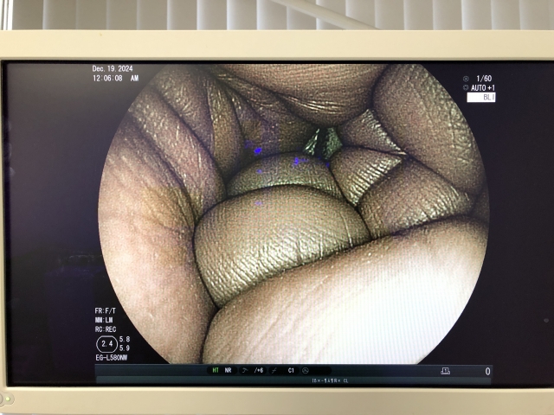Viewport: 554px width, 415px height.
Task: Click the 1/60 shutter speed value
Action: click(x=484, y=79)
